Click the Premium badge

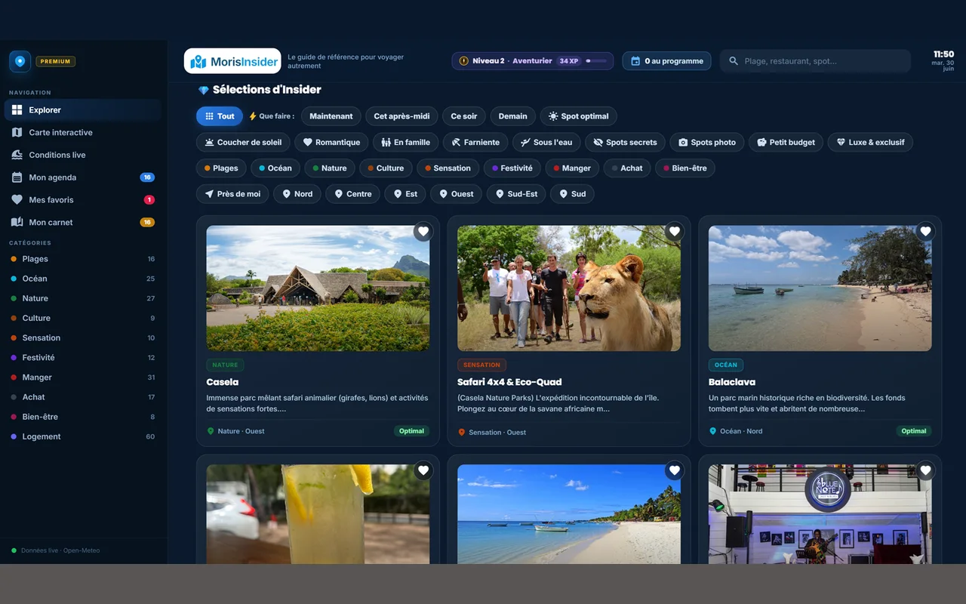(x=56, y=61)
